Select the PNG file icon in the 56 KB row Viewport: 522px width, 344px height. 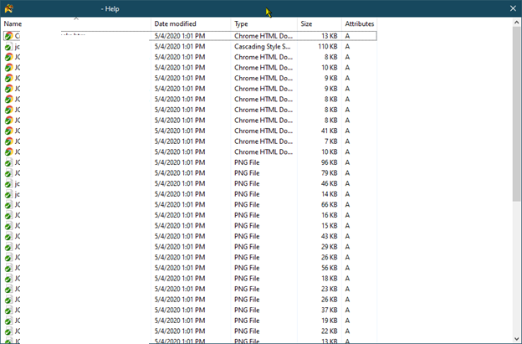tap(9, 268)
